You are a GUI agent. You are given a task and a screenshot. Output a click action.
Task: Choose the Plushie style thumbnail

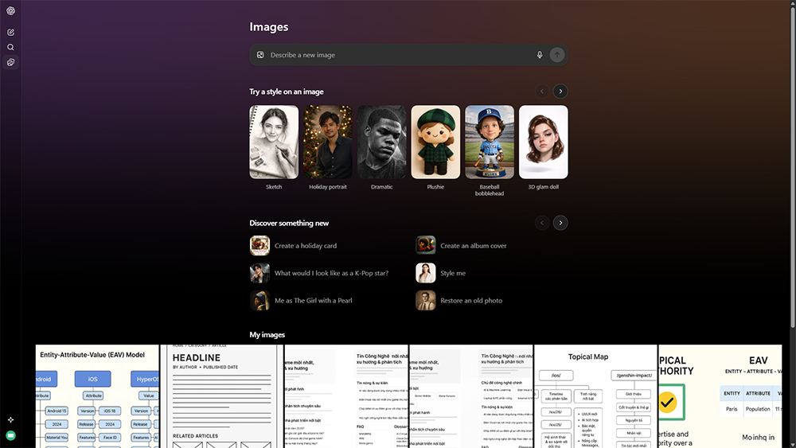435,142
